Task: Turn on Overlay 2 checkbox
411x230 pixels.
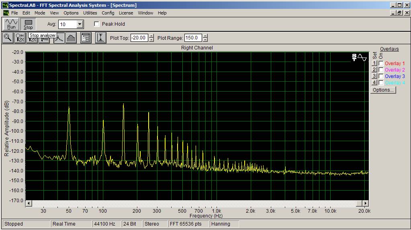Action: [381, 70]
